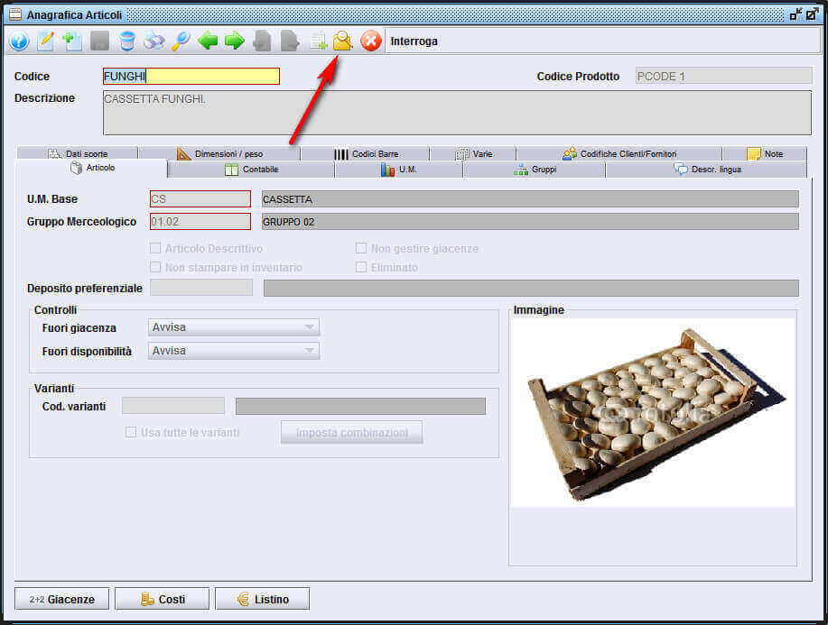Click the green forward arrow icon
The image size is (828, 625).
click(233, 41)
